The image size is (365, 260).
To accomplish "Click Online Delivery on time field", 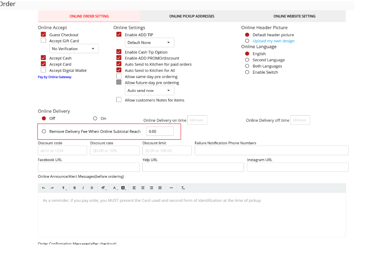I will click(197, 120).
